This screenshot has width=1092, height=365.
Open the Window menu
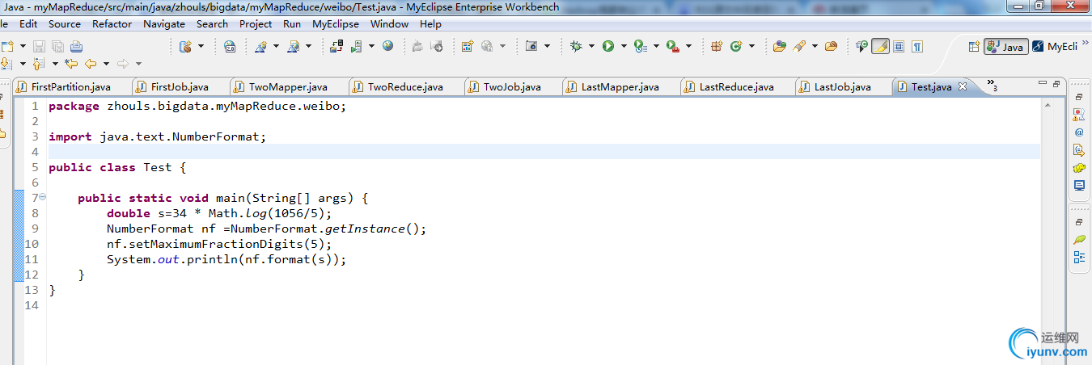pos(389,23)
